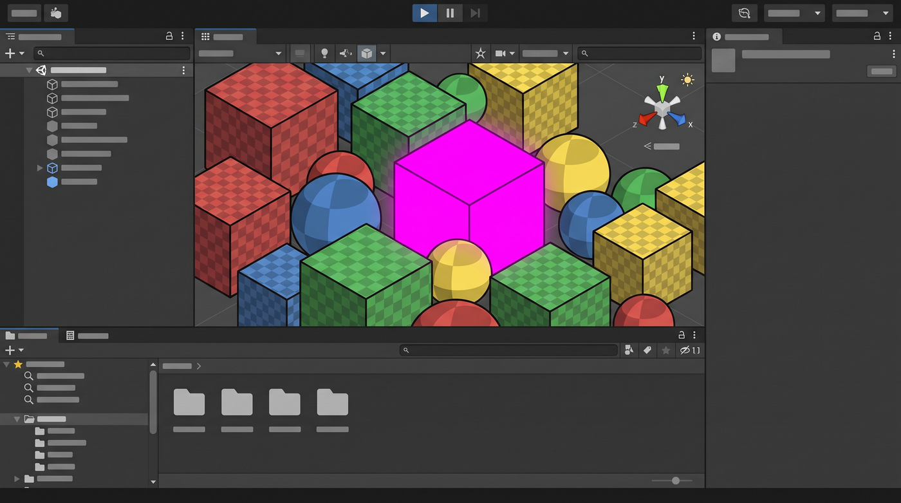Open the Undo History icon in top bar
The height and width of the screenshot is (503, 901).
[745, 13]
